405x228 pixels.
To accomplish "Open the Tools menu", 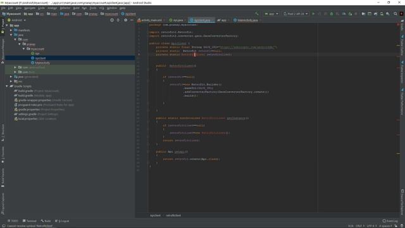I will tap(93, 8).
